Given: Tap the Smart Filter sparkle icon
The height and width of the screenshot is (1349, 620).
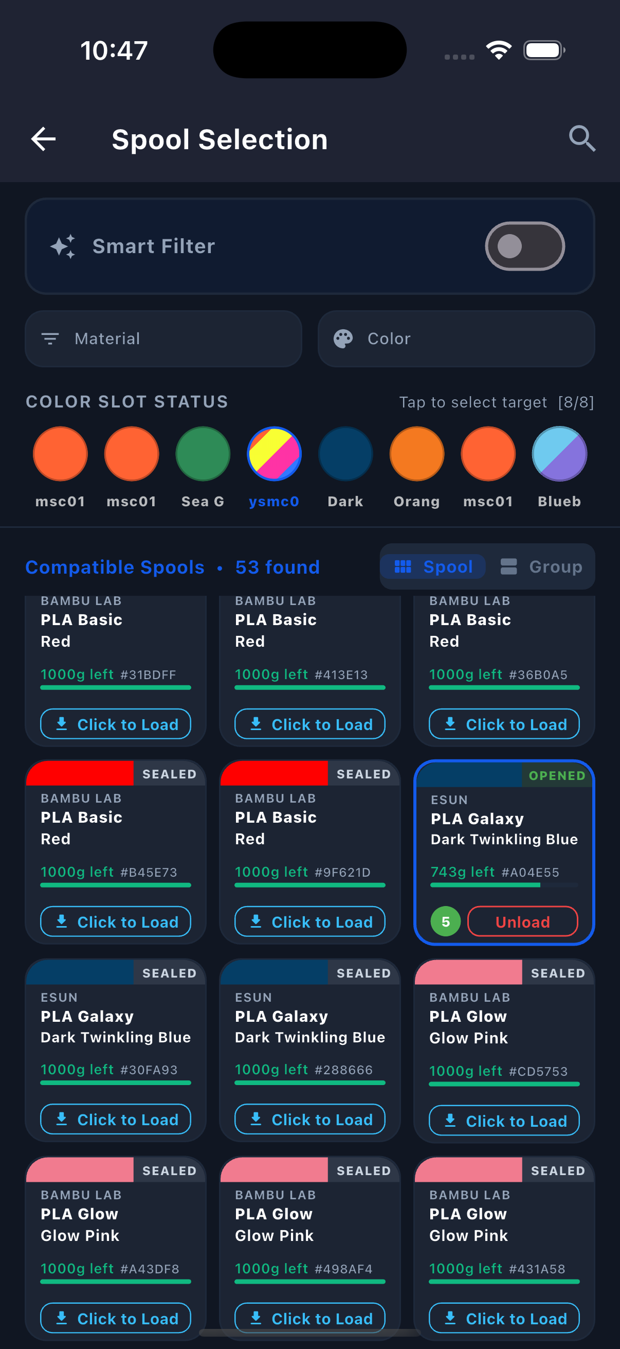Looking at the screenshot, I should (x=63, y=246).
